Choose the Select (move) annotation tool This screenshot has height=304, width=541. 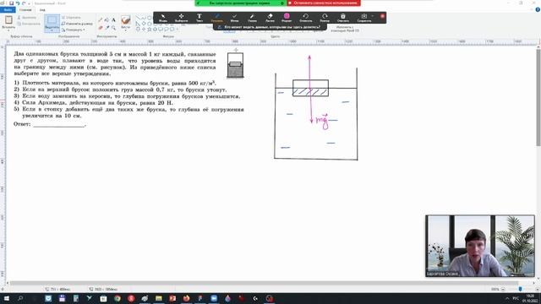coord(181,18)
